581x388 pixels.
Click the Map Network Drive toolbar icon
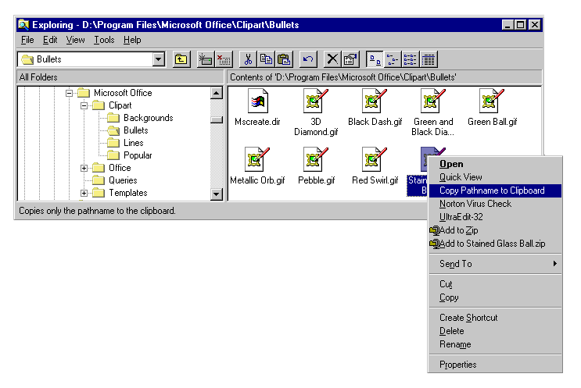pyautogui.click(x=206, y=59)
